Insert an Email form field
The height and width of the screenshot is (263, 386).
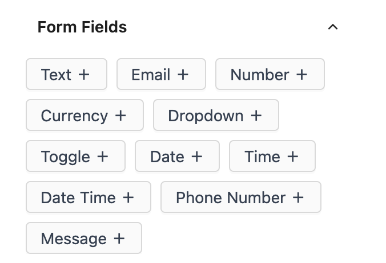pyautogui.click(x=160, y=75)
